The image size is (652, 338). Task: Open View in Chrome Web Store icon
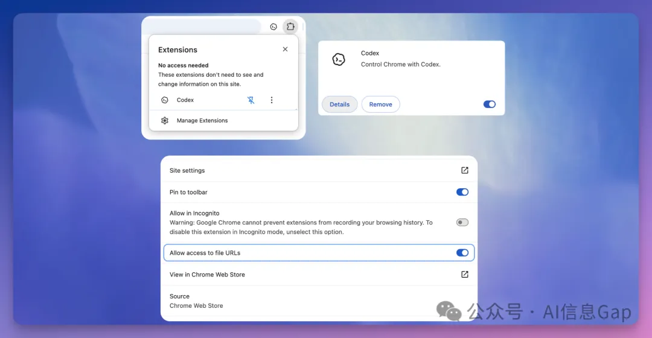coord(465,275)
